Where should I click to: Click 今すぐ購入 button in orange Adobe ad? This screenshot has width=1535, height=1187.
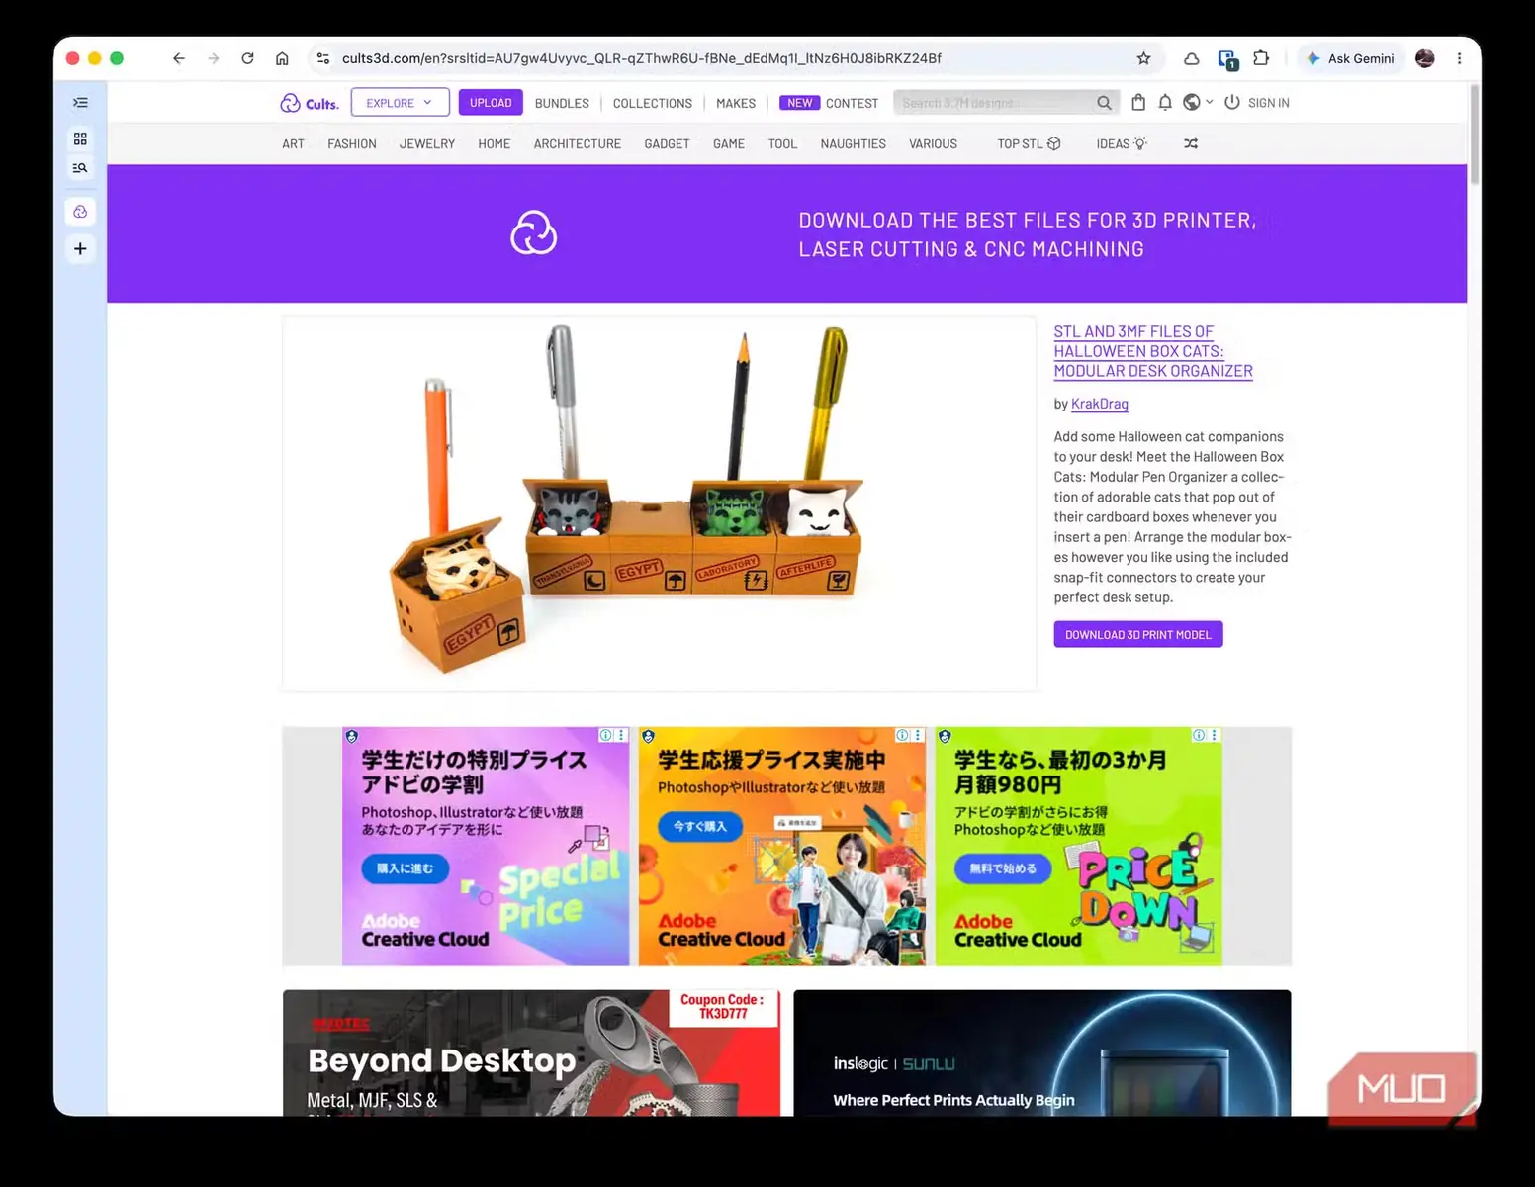(700, 827)
